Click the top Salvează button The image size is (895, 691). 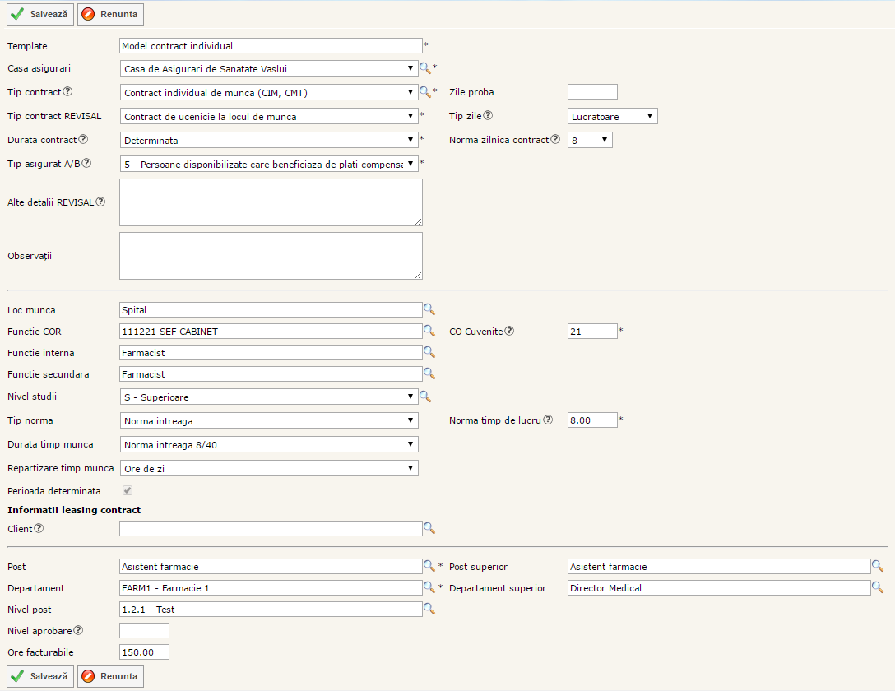click(x=40, y=14)
